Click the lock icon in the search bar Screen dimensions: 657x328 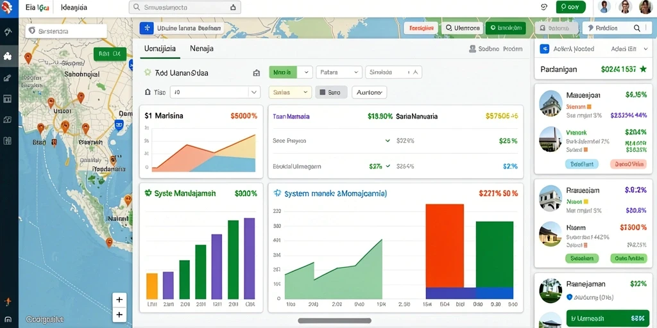[234, 7]
